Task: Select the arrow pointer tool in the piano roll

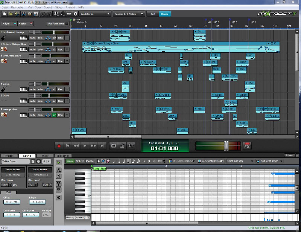Action: point(99,161)
